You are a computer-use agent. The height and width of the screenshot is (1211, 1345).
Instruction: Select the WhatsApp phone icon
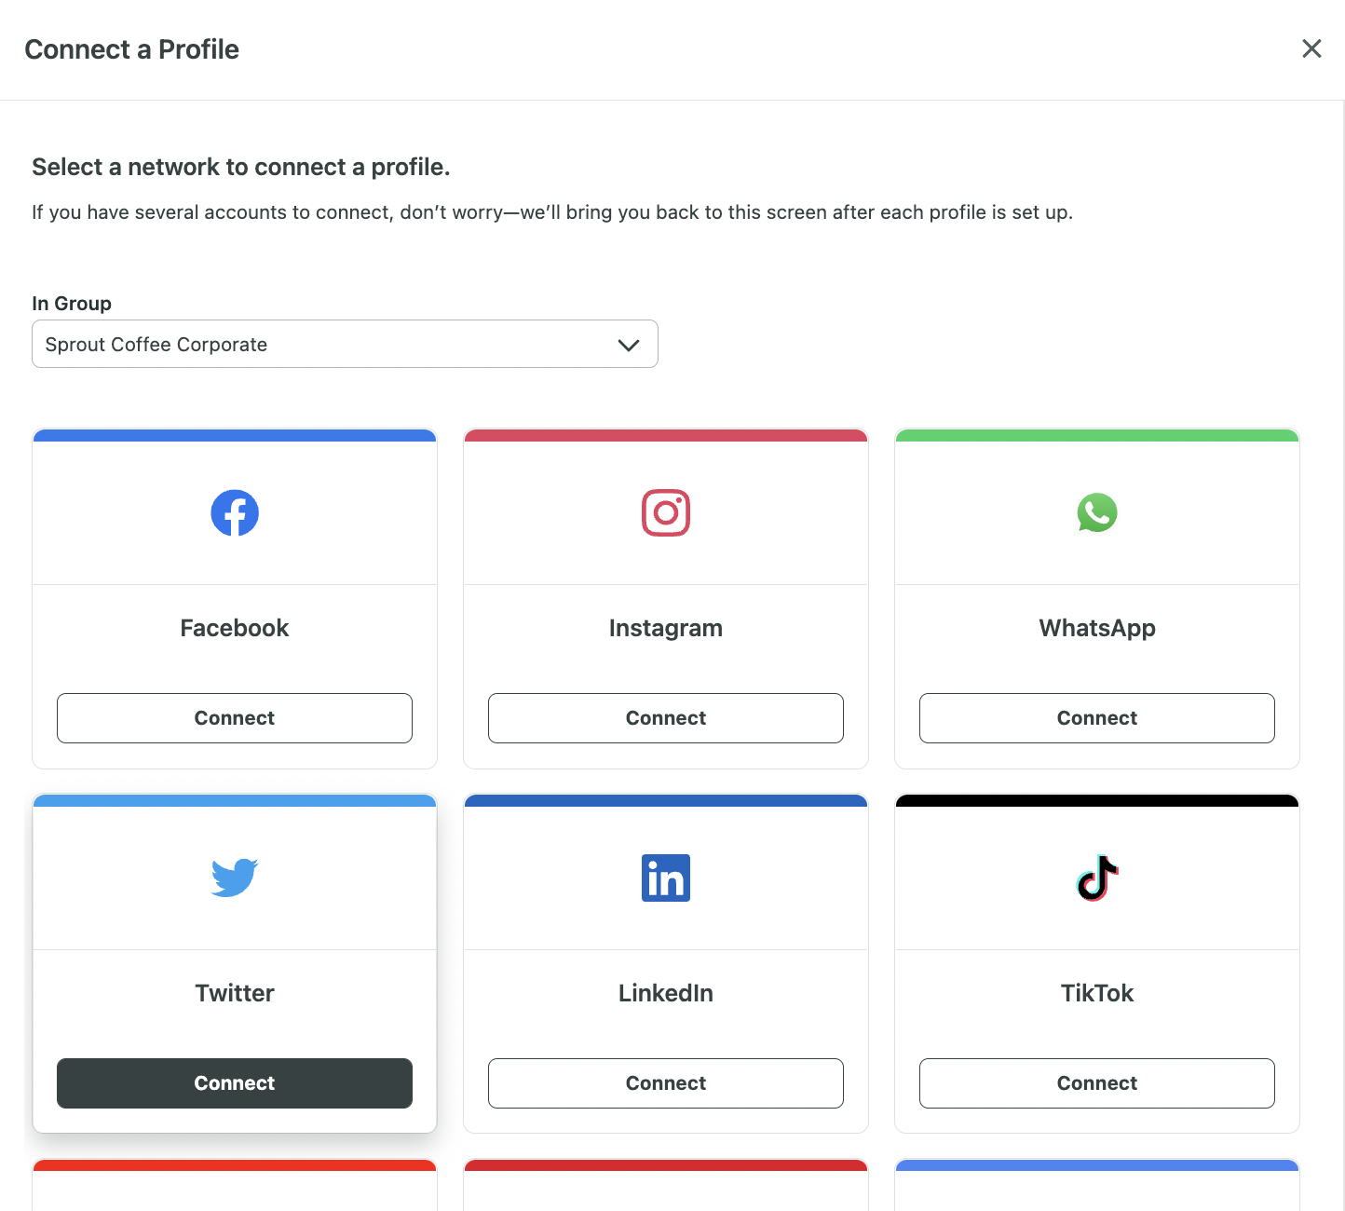coord(1096,512)
